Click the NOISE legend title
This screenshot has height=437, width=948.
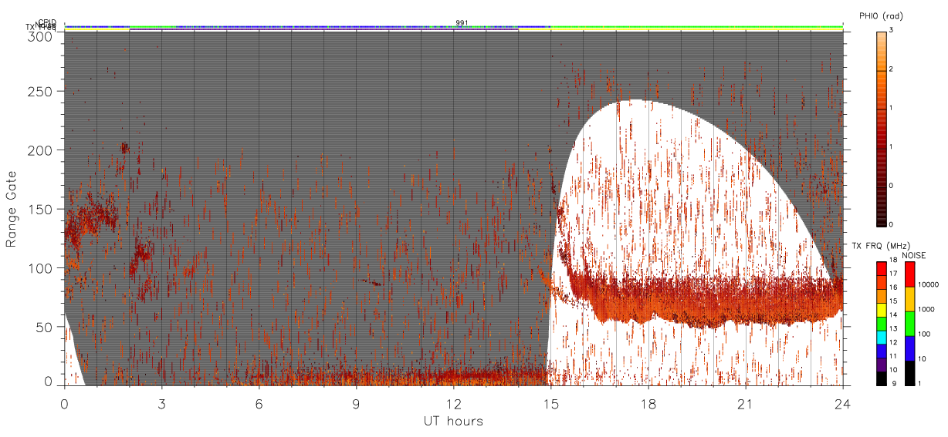pyautogui.click(x=915, y=254)
